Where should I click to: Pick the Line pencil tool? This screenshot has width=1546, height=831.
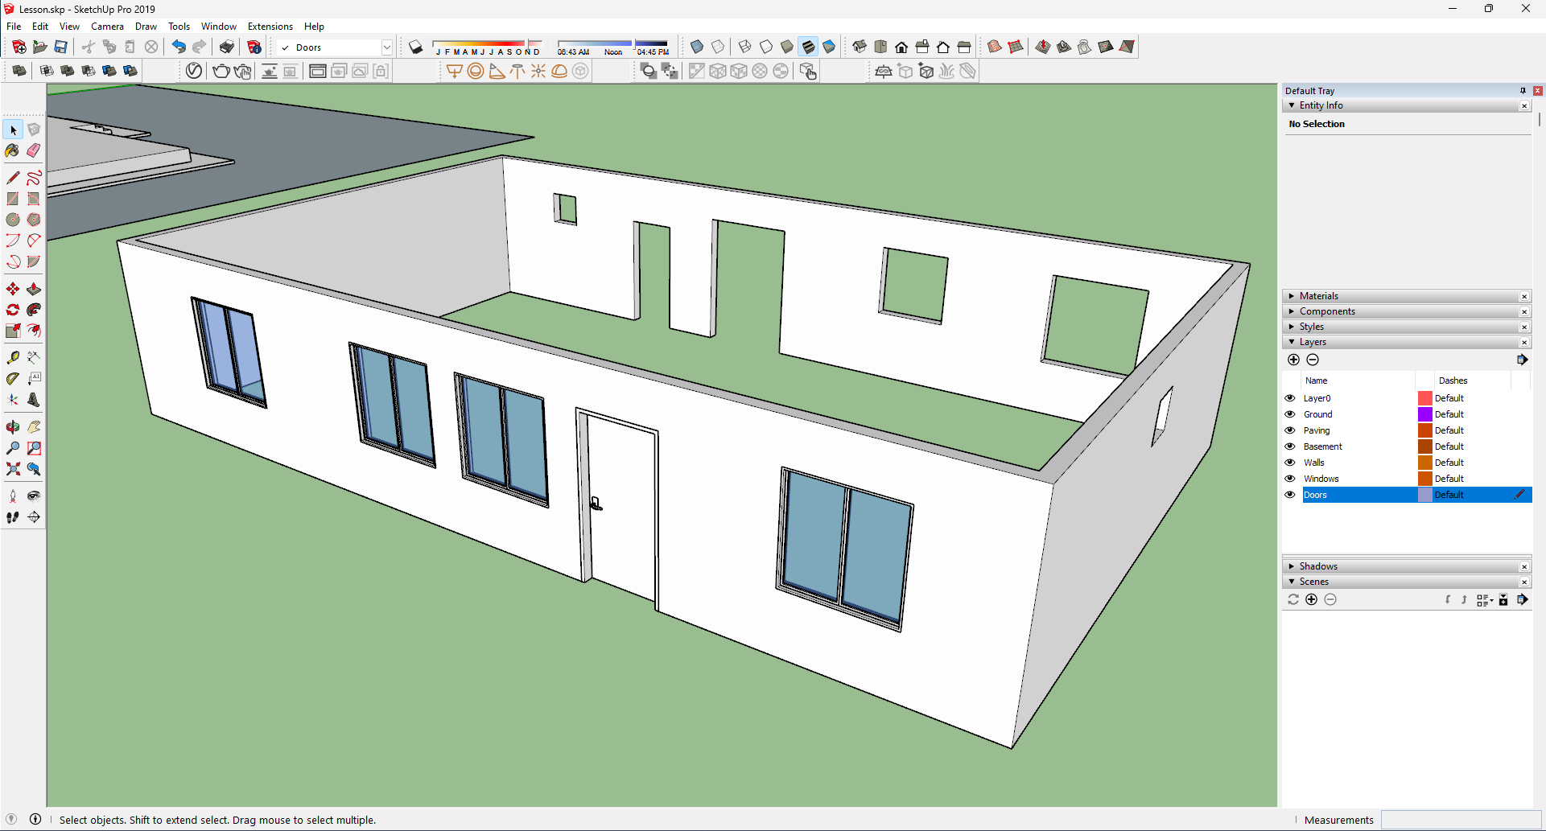pyautogui.click(x=13, y=177)
